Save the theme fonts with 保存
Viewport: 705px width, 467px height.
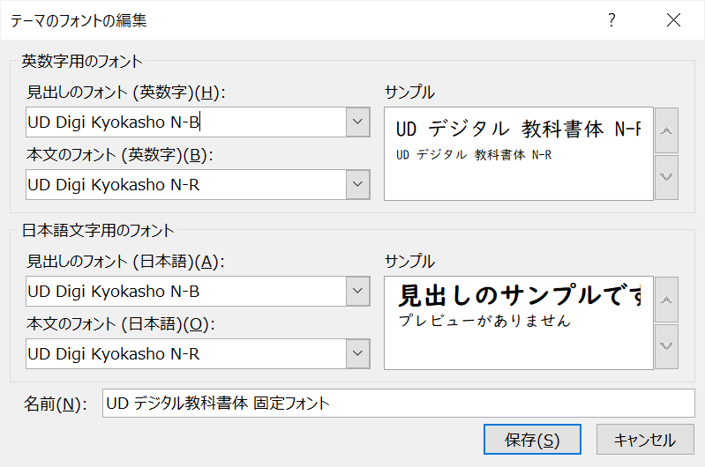(x=532, y=439)
